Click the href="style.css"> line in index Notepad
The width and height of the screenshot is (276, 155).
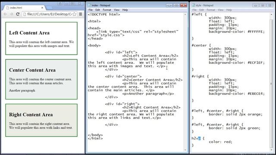click(106, 35)
